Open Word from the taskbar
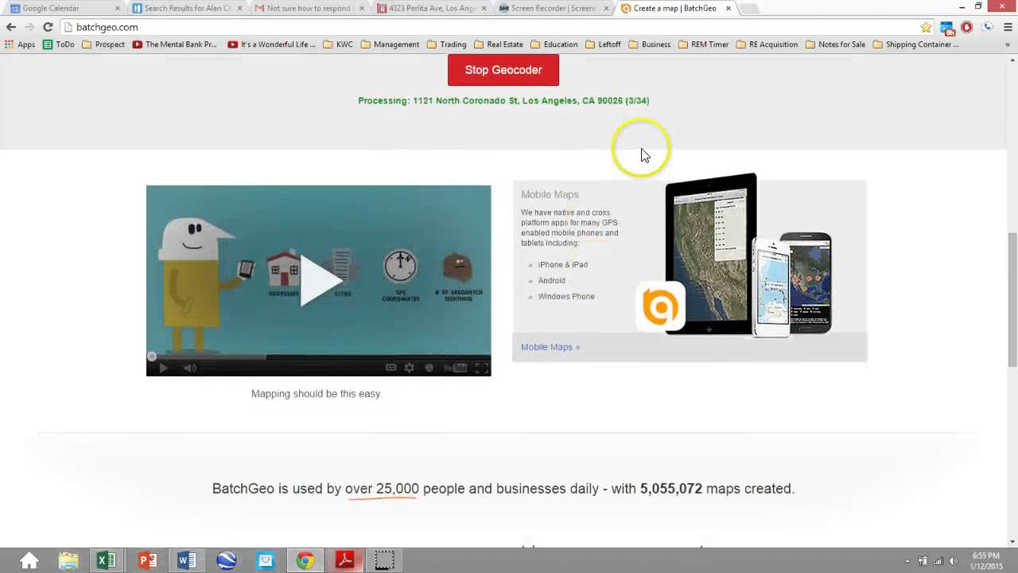Screen dimensions: 1018x573 point(187,561)
